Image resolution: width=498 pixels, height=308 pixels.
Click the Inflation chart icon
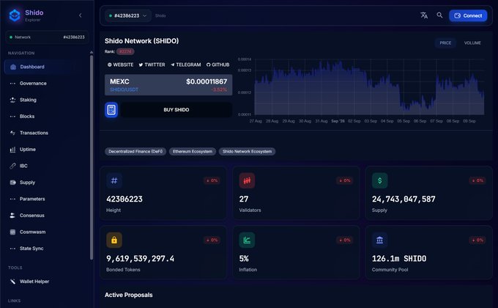coord(247,241)
